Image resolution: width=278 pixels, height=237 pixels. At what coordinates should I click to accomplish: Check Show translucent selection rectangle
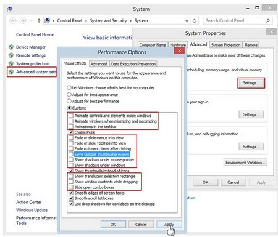pyautogui.click(x=71, y=176)
